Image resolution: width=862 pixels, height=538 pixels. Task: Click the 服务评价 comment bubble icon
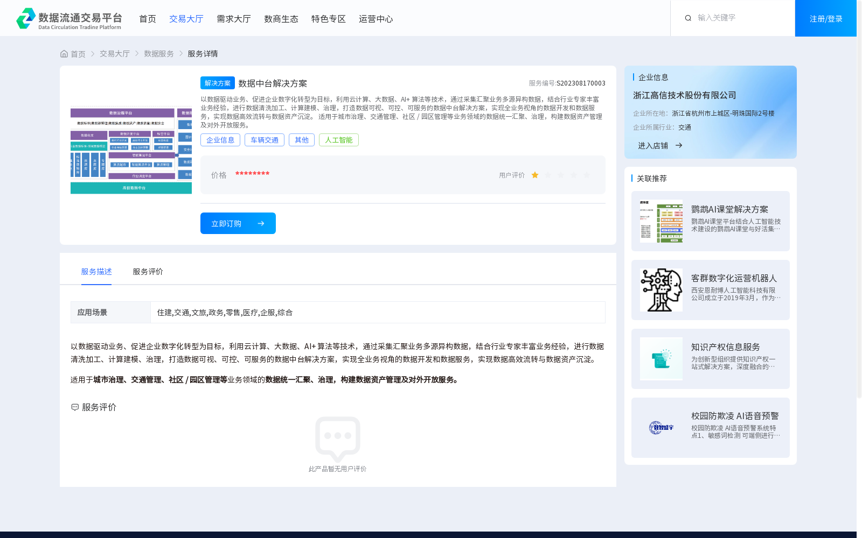coord(75,407)
